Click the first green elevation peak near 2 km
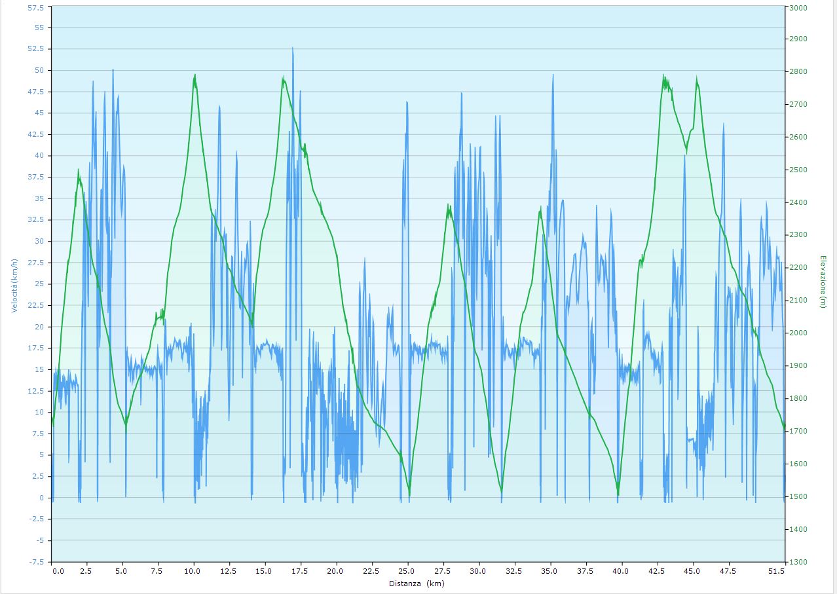The image size is (837, 594). click(79, 172)
